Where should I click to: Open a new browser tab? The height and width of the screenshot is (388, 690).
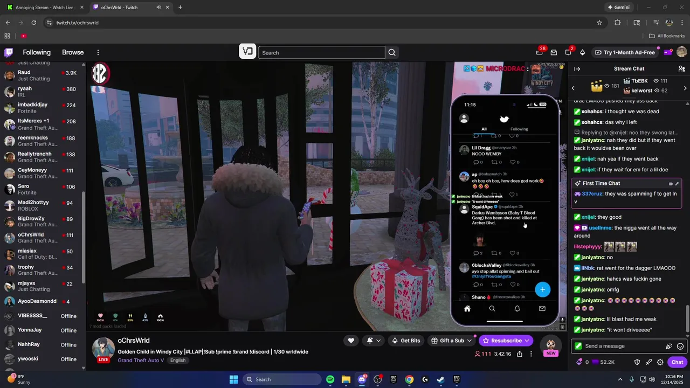[180, 8]
